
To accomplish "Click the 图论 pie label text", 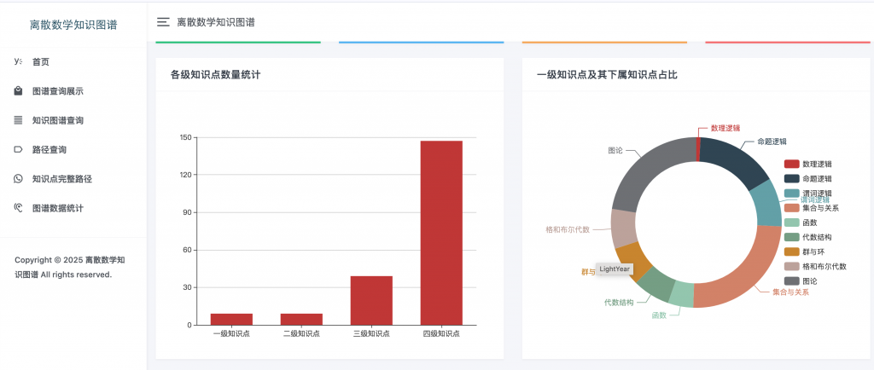I will pyautogui.click(x=615, y=150).
